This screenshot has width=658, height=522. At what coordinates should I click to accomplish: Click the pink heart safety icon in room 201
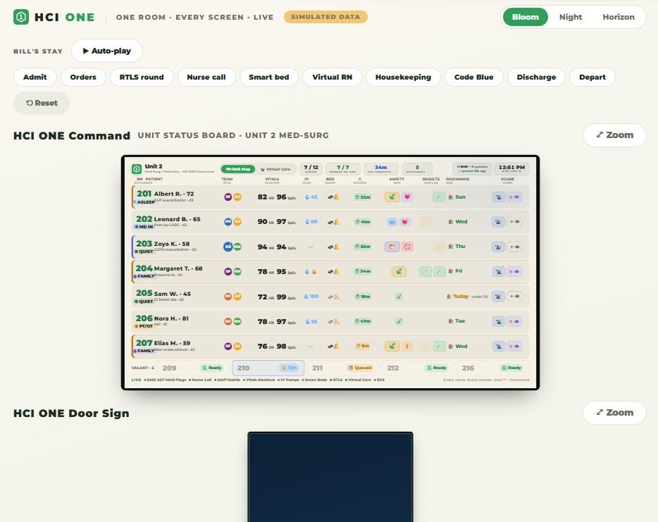click(x=407, y=197)
